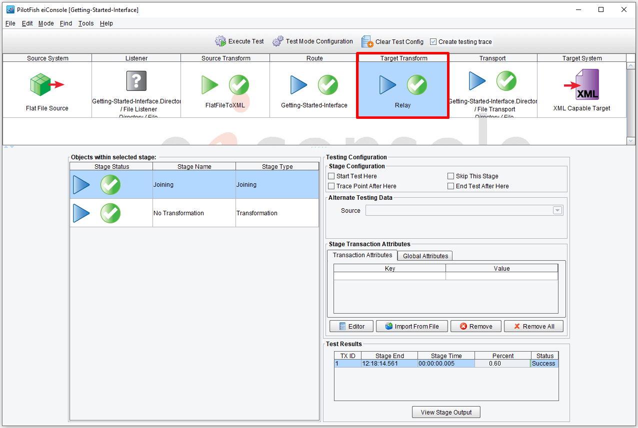Screen dimensions: 638x428
Task: Open the File menu
Action: pyautogui.click(x=10, y=23)
